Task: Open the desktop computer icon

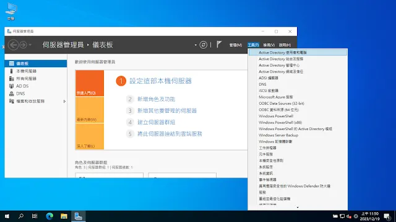Action: [x=11, y=12]
